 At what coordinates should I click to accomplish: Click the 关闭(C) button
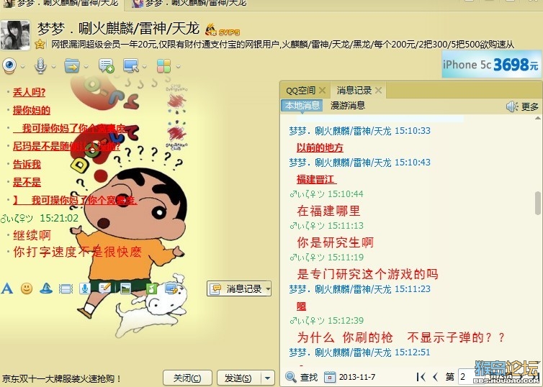tap(187, 378)
